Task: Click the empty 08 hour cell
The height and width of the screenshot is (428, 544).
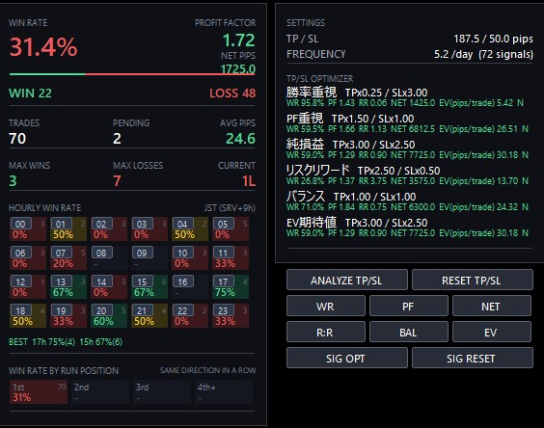Action: click(x=109, y=257)
